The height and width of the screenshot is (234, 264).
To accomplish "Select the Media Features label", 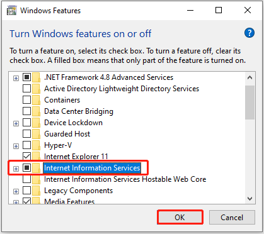I will (69, 201).
